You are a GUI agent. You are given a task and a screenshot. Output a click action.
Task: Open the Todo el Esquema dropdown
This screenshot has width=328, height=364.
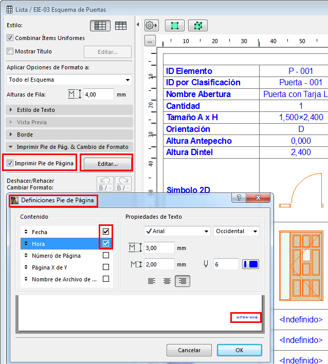[x=69, y=80]
